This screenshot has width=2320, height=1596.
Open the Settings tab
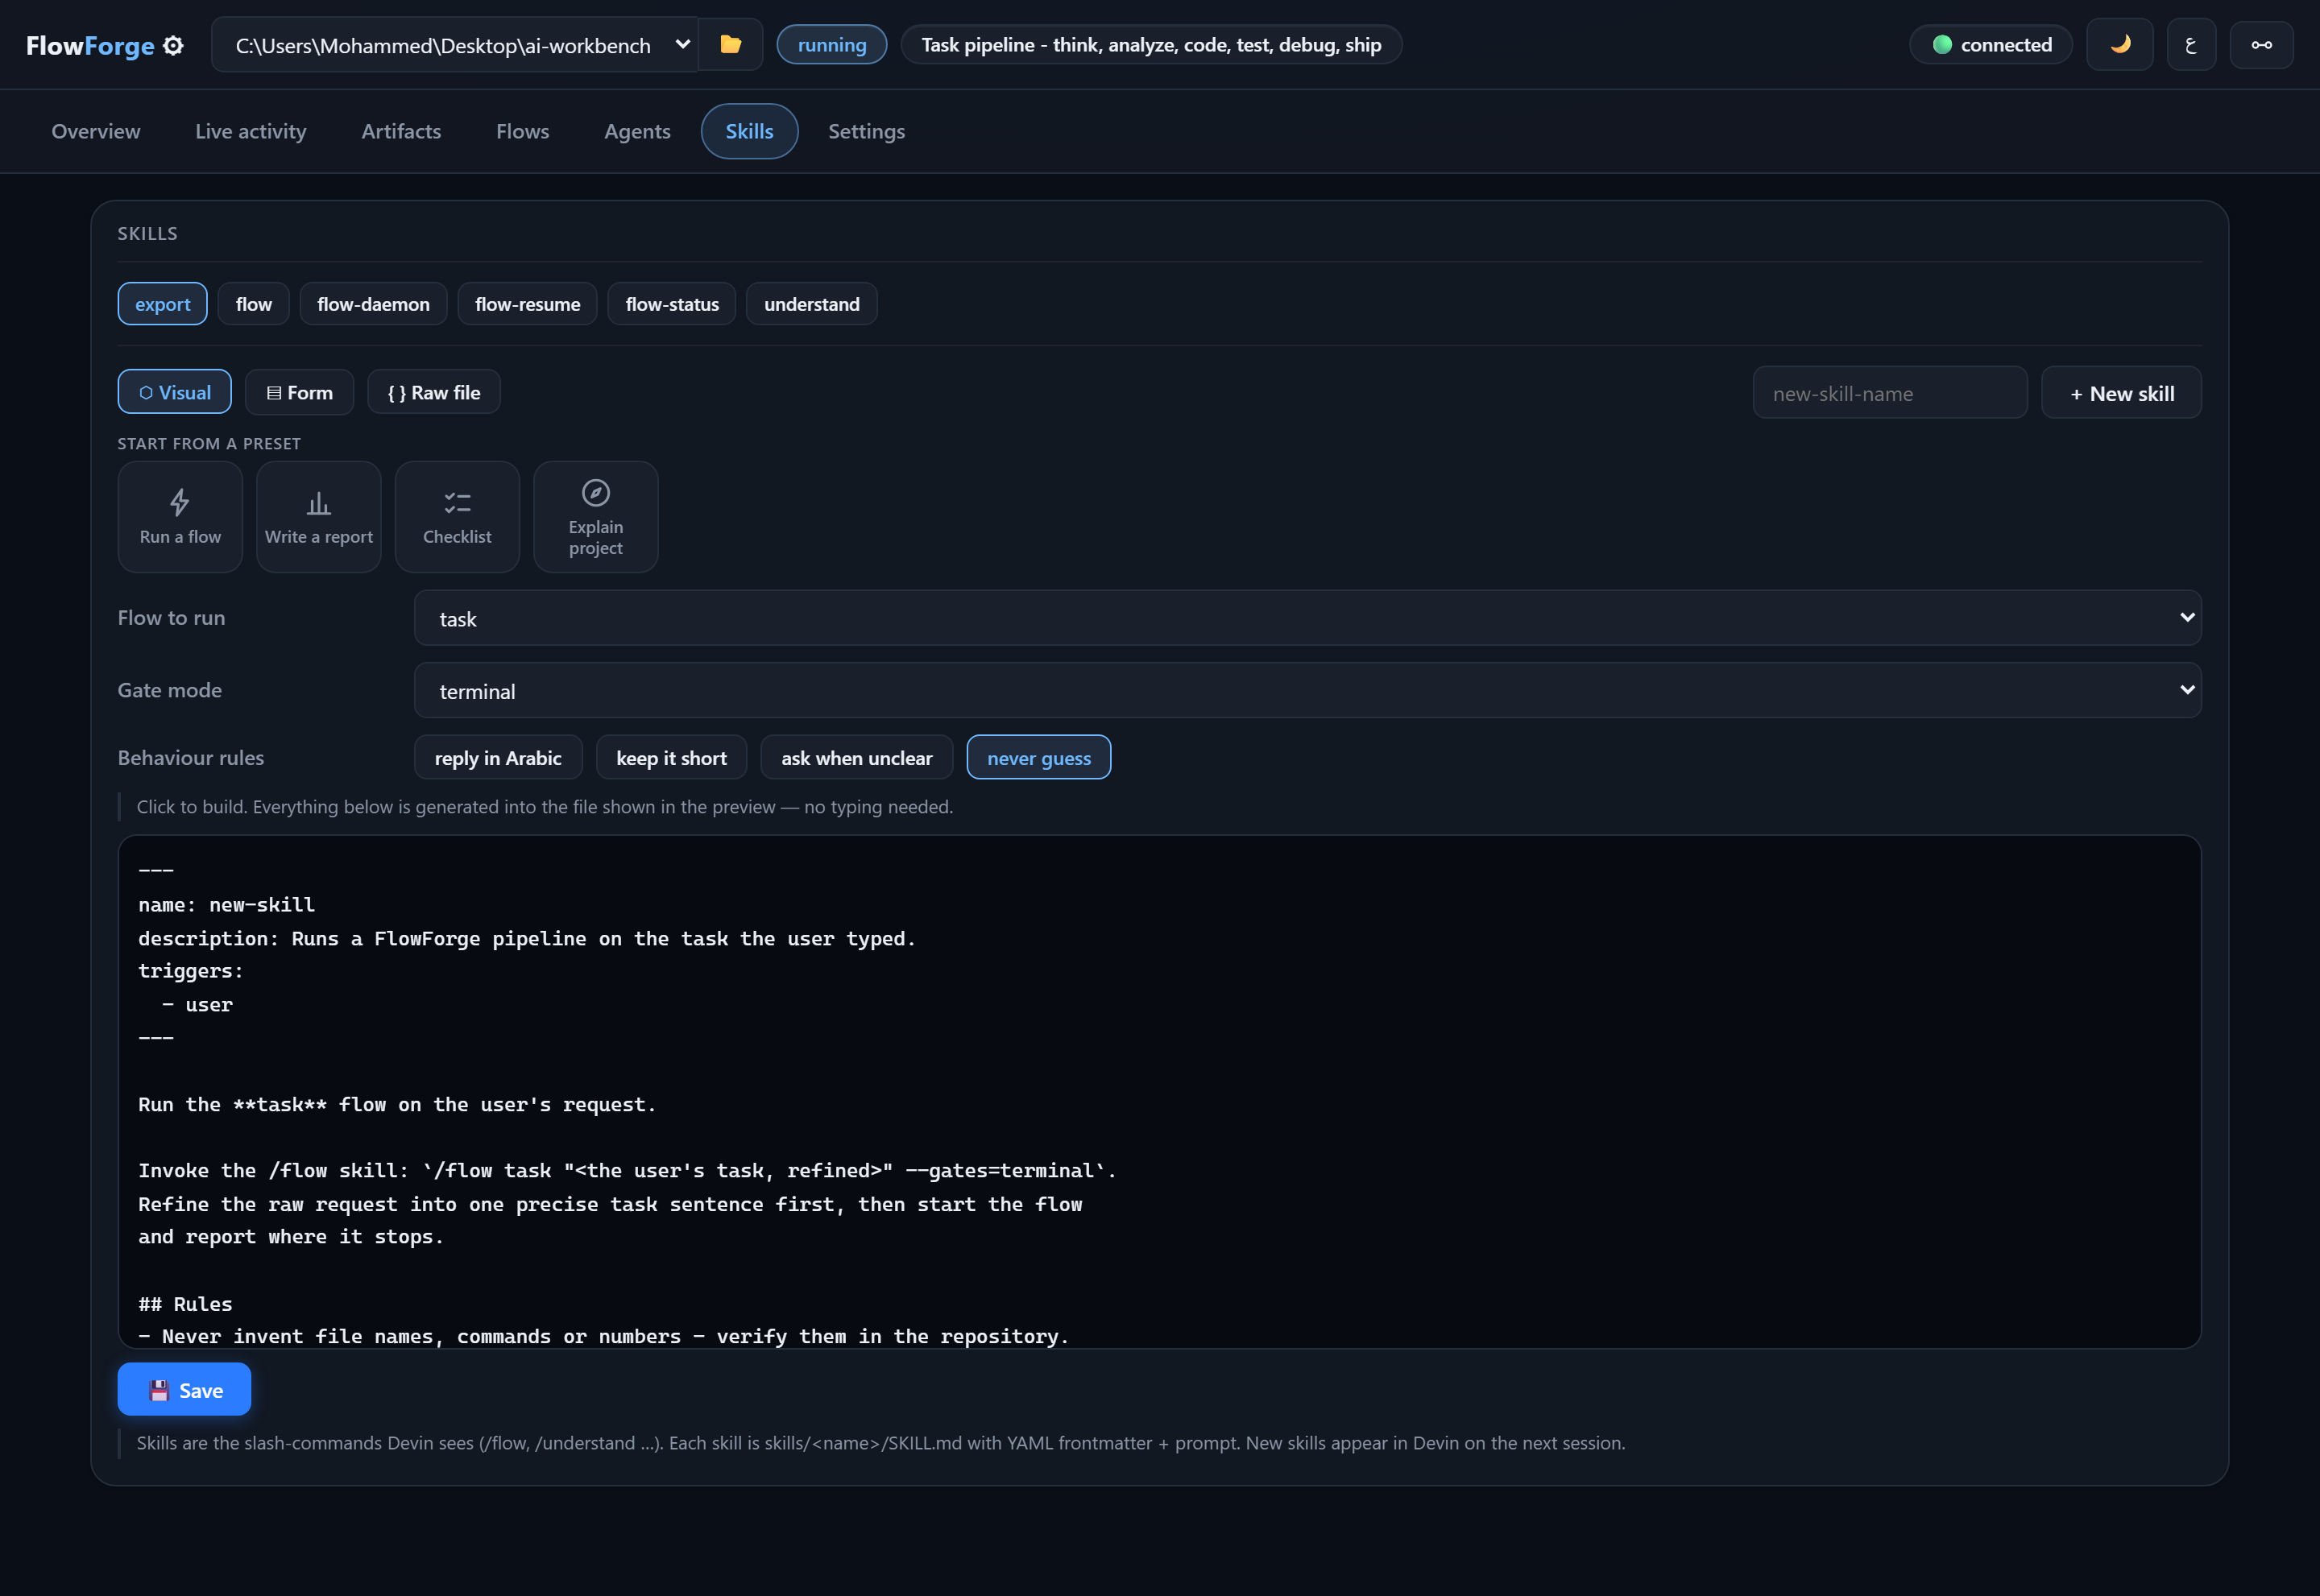[866, 131]
